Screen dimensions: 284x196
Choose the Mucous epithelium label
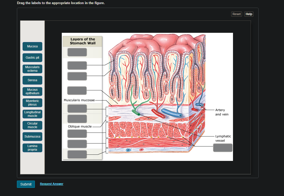32,91
